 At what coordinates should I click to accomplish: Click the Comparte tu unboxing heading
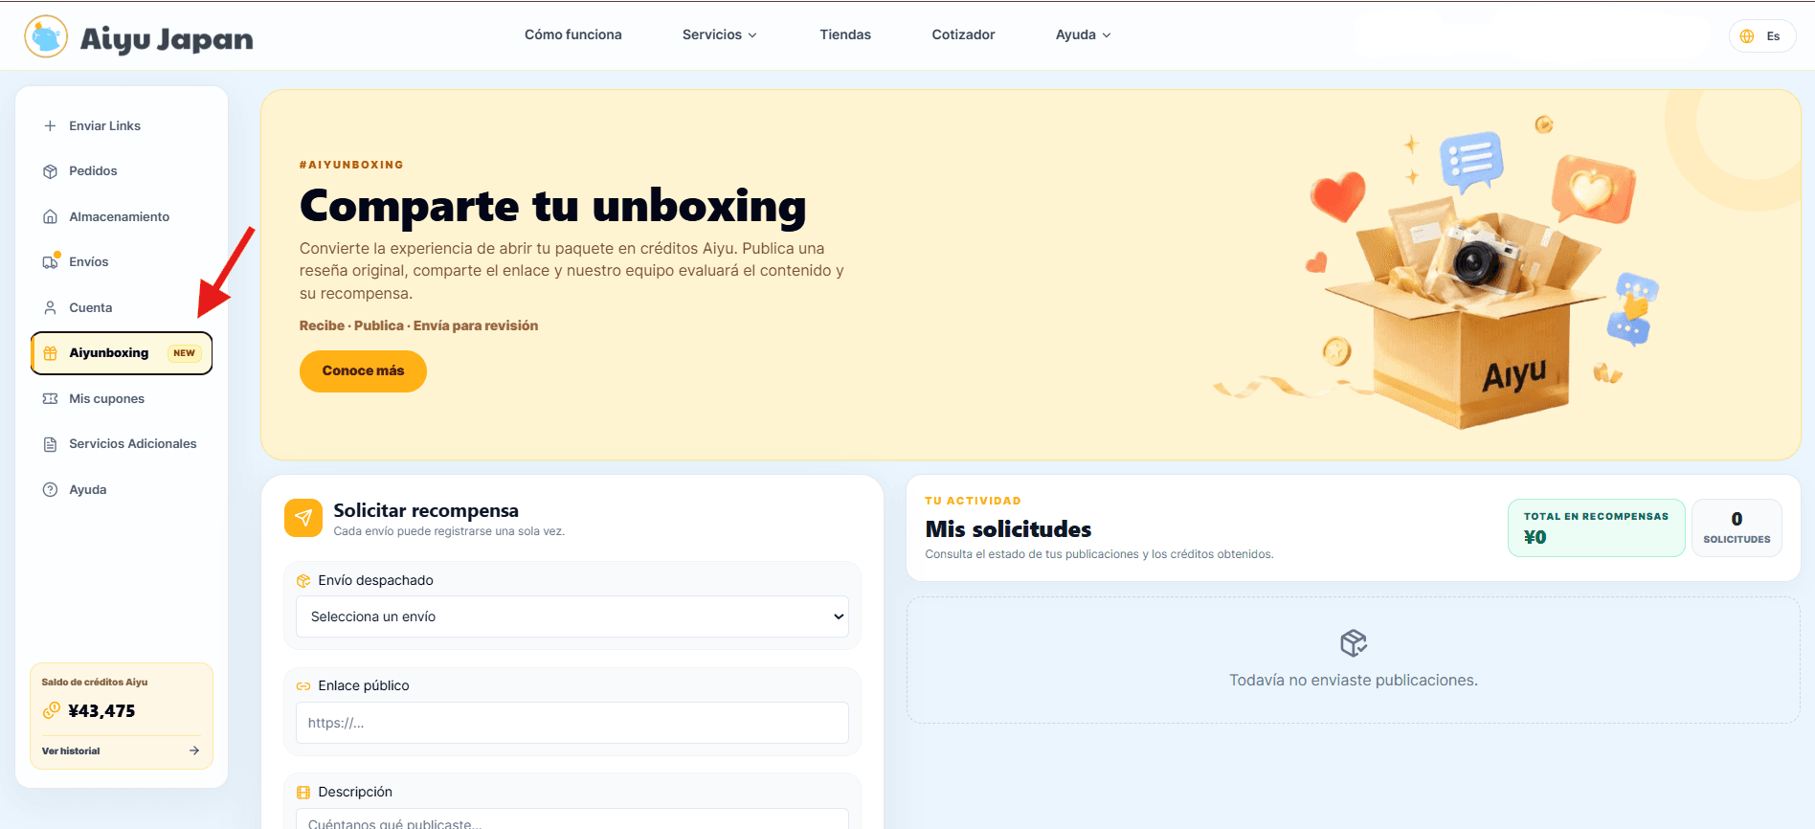tap(553, 206)
